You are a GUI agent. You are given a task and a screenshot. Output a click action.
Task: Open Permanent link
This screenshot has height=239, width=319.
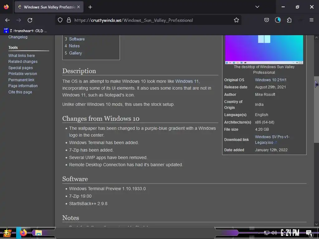click(x=21, y=80)
